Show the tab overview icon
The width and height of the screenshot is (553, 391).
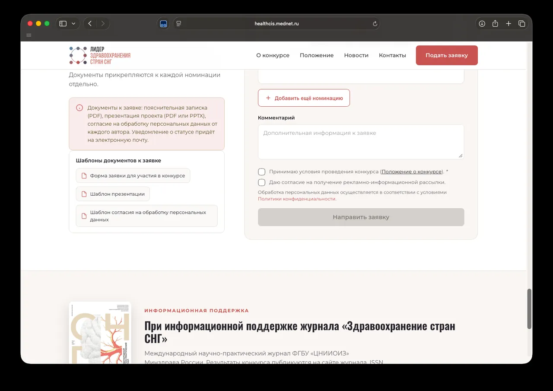coord(521,23)
